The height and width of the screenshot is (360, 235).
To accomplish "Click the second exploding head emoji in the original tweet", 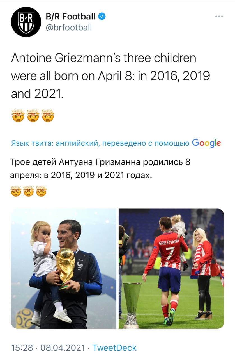I will tap(33, 116).
